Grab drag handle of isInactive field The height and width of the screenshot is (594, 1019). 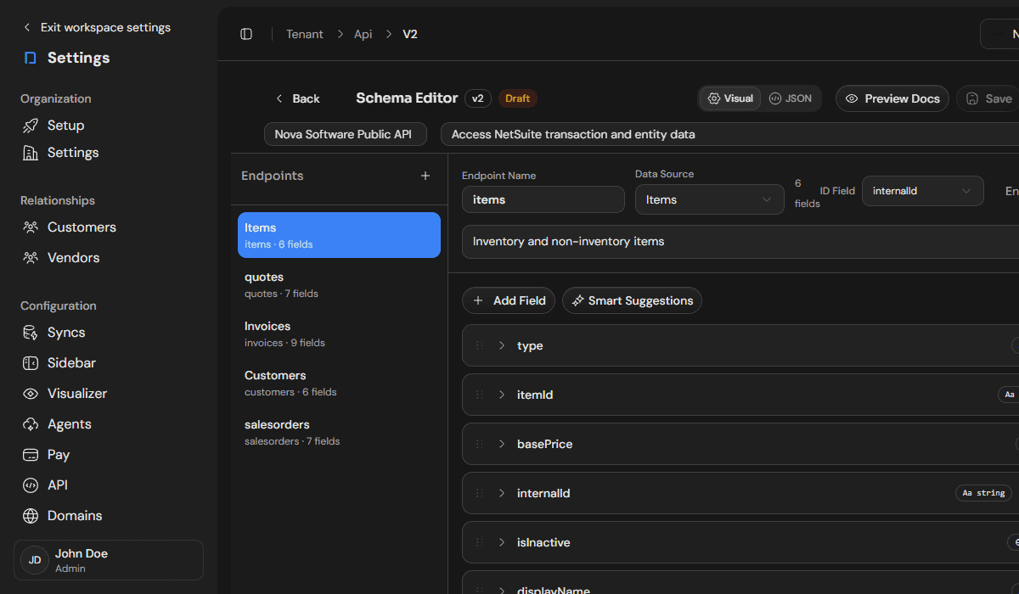479,542
